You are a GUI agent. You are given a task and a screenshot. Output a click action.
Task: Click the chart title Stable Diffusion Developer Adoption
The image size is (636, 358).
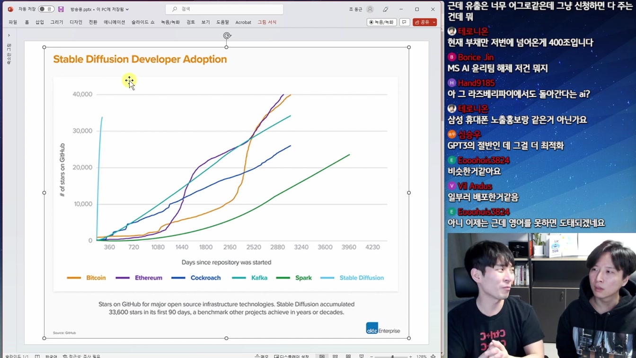click(140, 59)
